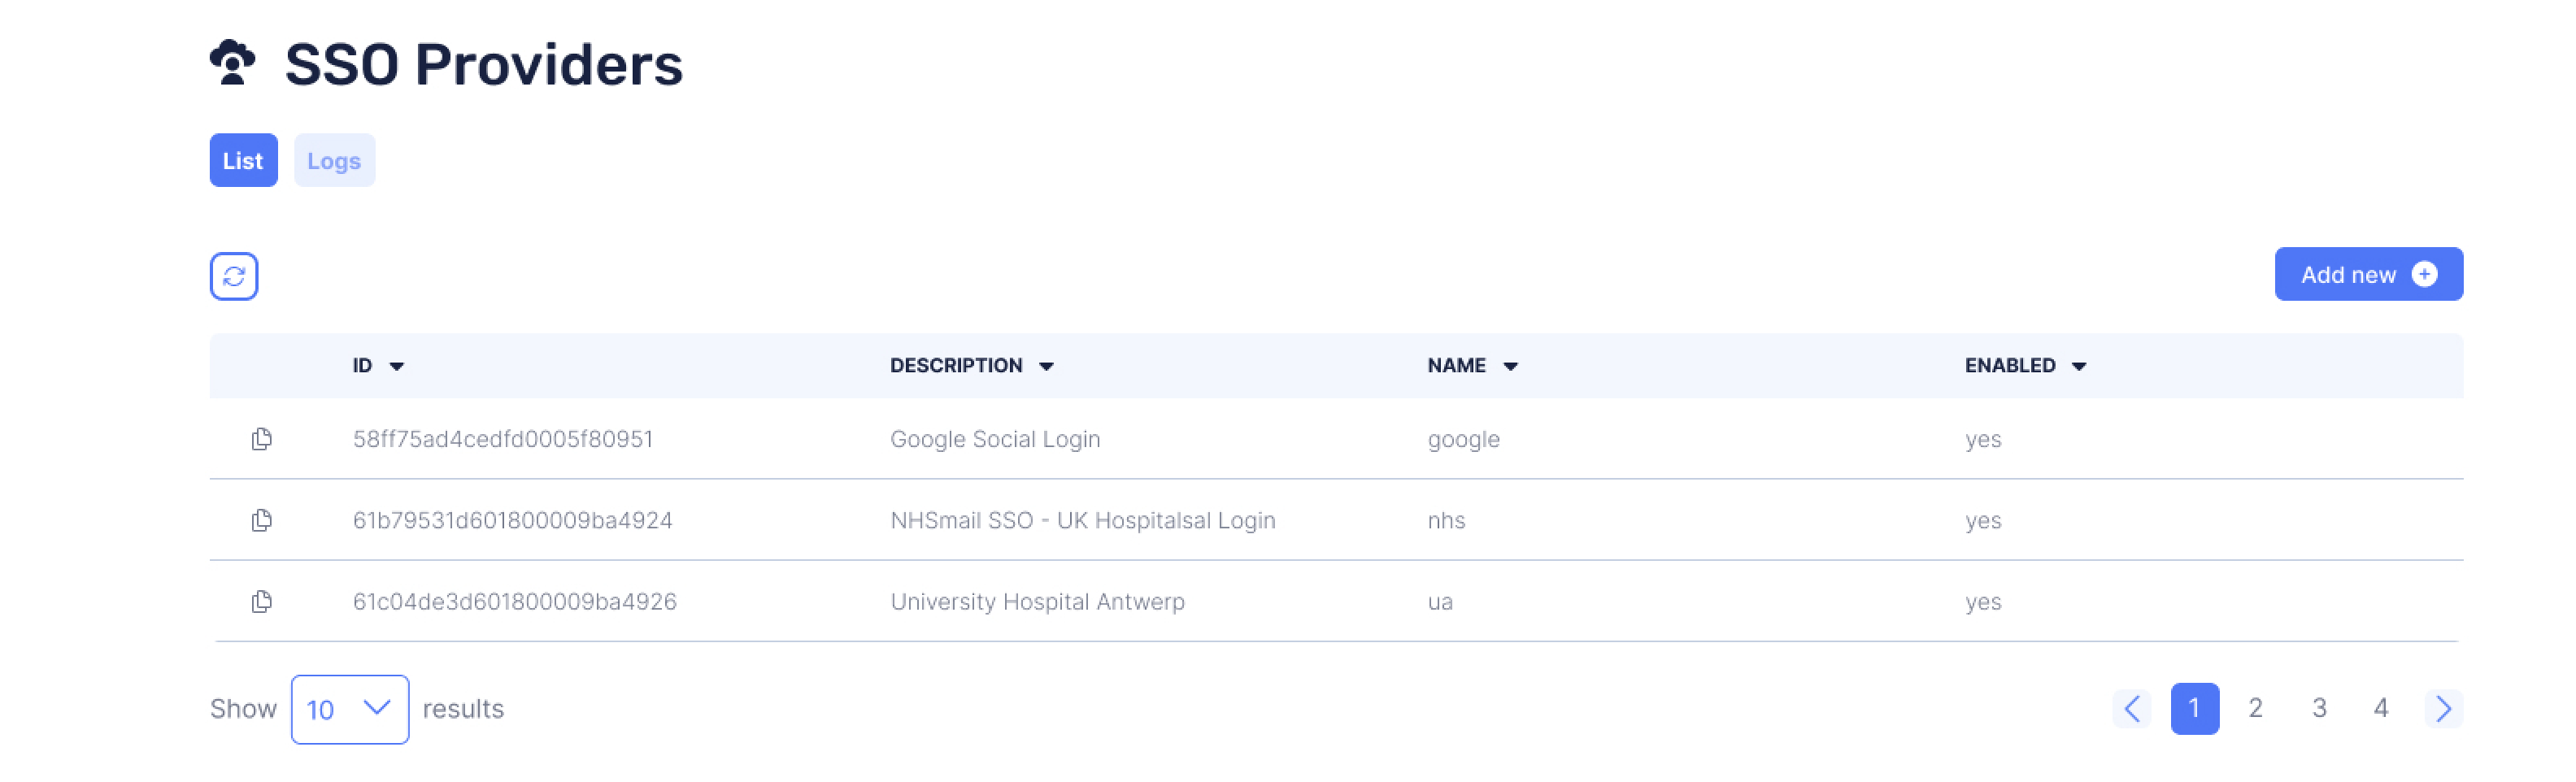Go to page 3
Screen dimensions: 2576x782
[2319, 709]
